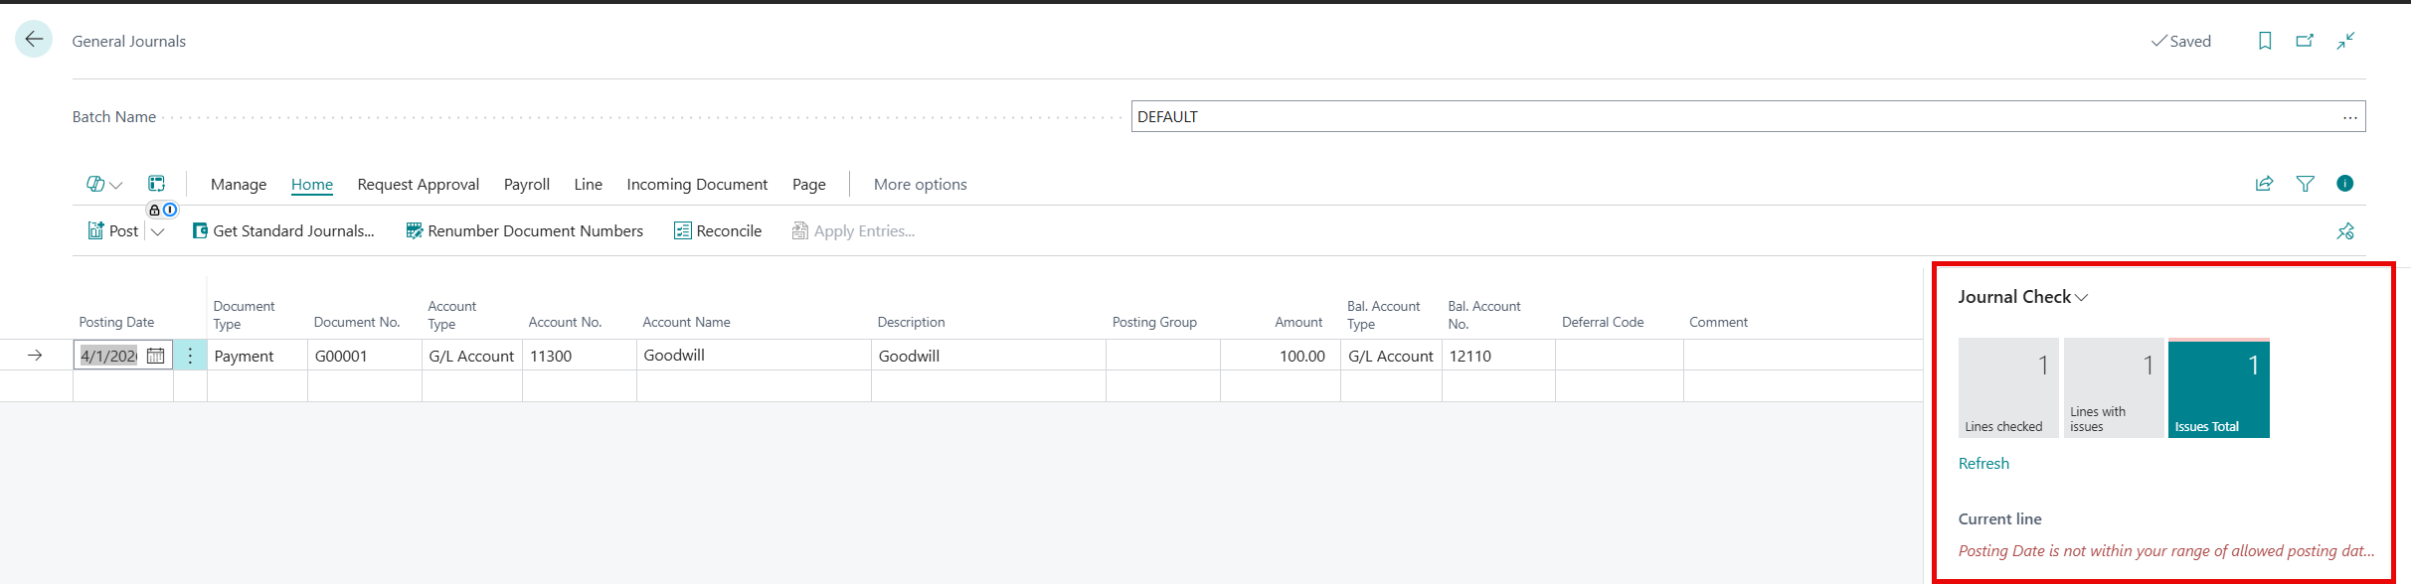Open the filter pane icon
The height and width of the screenshot is (584, 2411).
point(2305,184)
